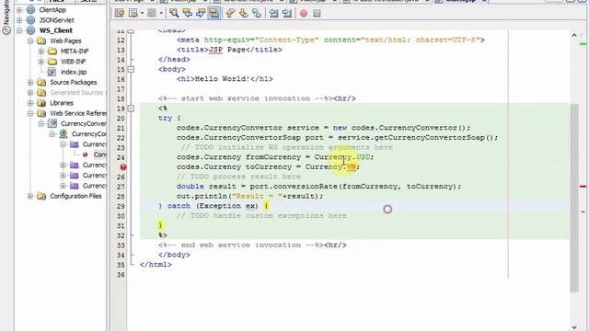Select the ClientApp project globe icon
Viewport: 589px width, 331px height.
30,10
